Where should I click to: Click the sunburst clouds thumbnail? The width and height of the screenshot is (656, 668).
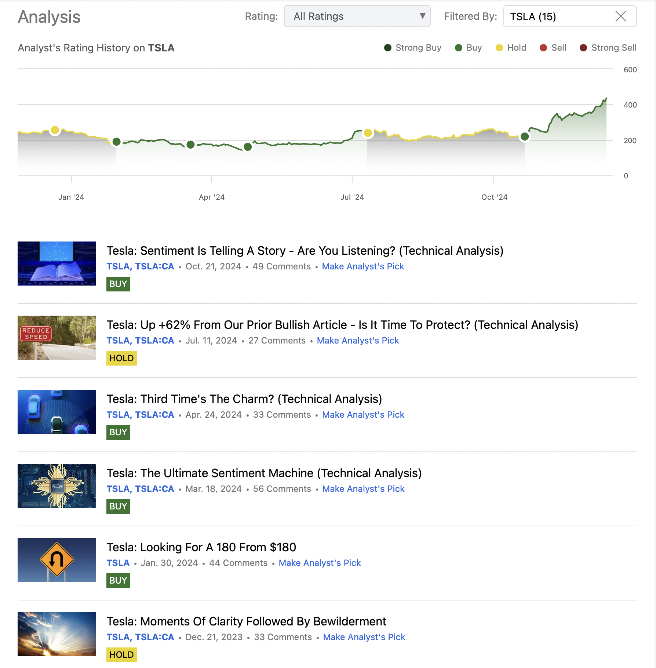click(x=57, y=634)
